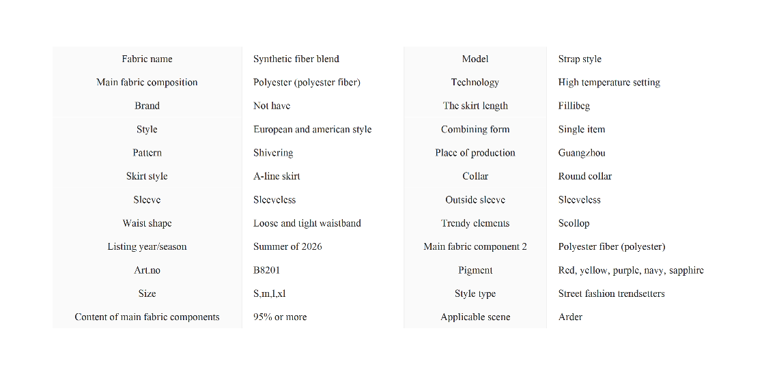Click the "Fabric name" label cell
This screenshot has height=389, width=777.
147,59
